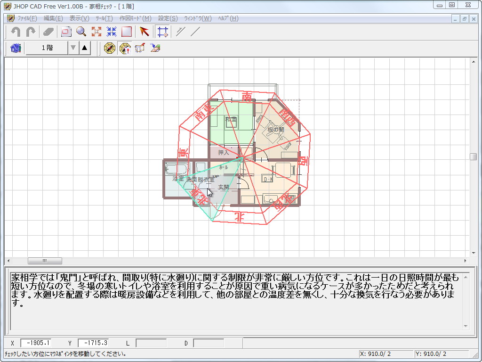
Task: Click the document icon in menu bar
Action: (x=11, y=18)
